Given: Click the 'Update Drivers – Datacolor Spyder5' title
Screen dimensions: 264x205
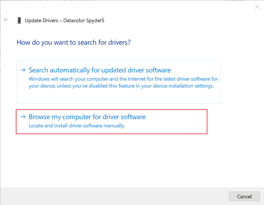Looking at the screenshot, I should click(x=65, y=21).
